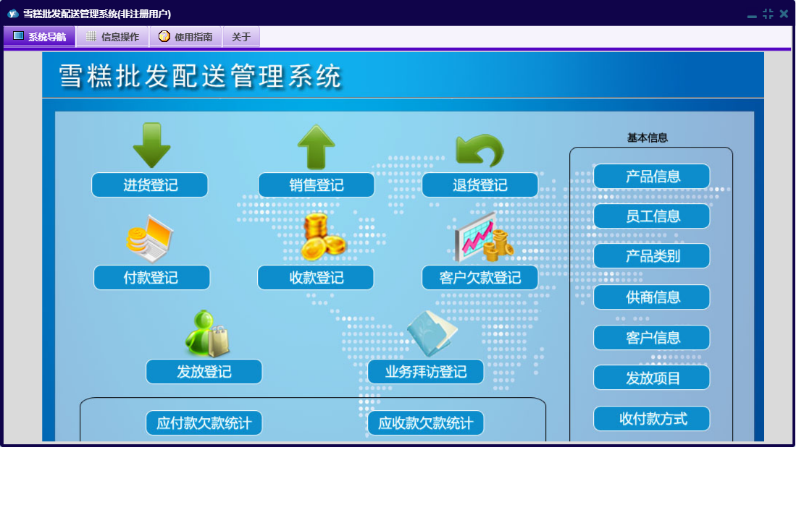Open the 退货登记 form
Viewport: 796px width, 523px height.
(x=479, y=185)
